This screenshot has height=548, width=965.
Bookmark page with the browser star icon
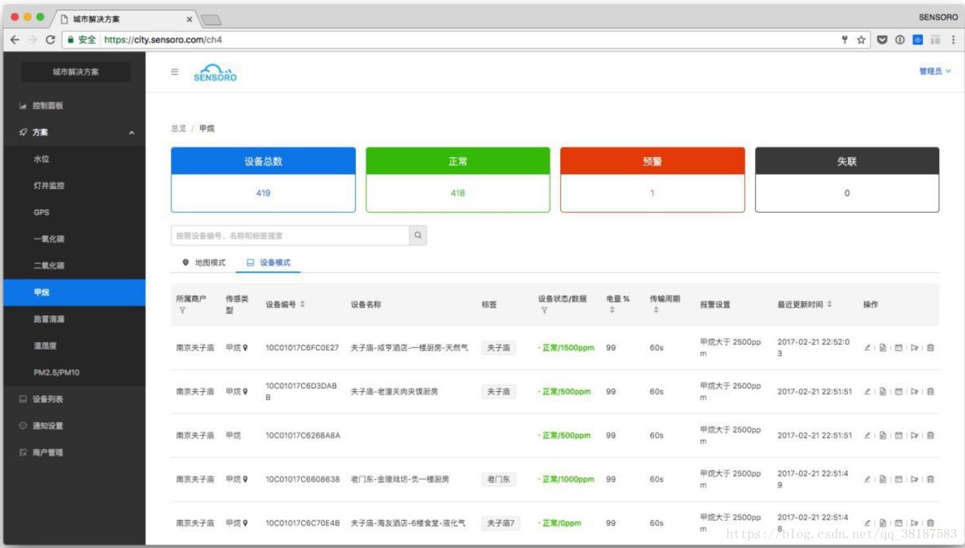click(861, 40)
